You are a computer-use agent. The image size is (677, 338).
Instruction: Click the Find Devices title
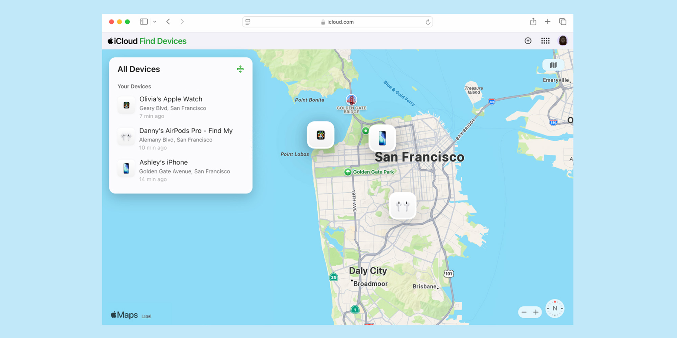(163, 41)
